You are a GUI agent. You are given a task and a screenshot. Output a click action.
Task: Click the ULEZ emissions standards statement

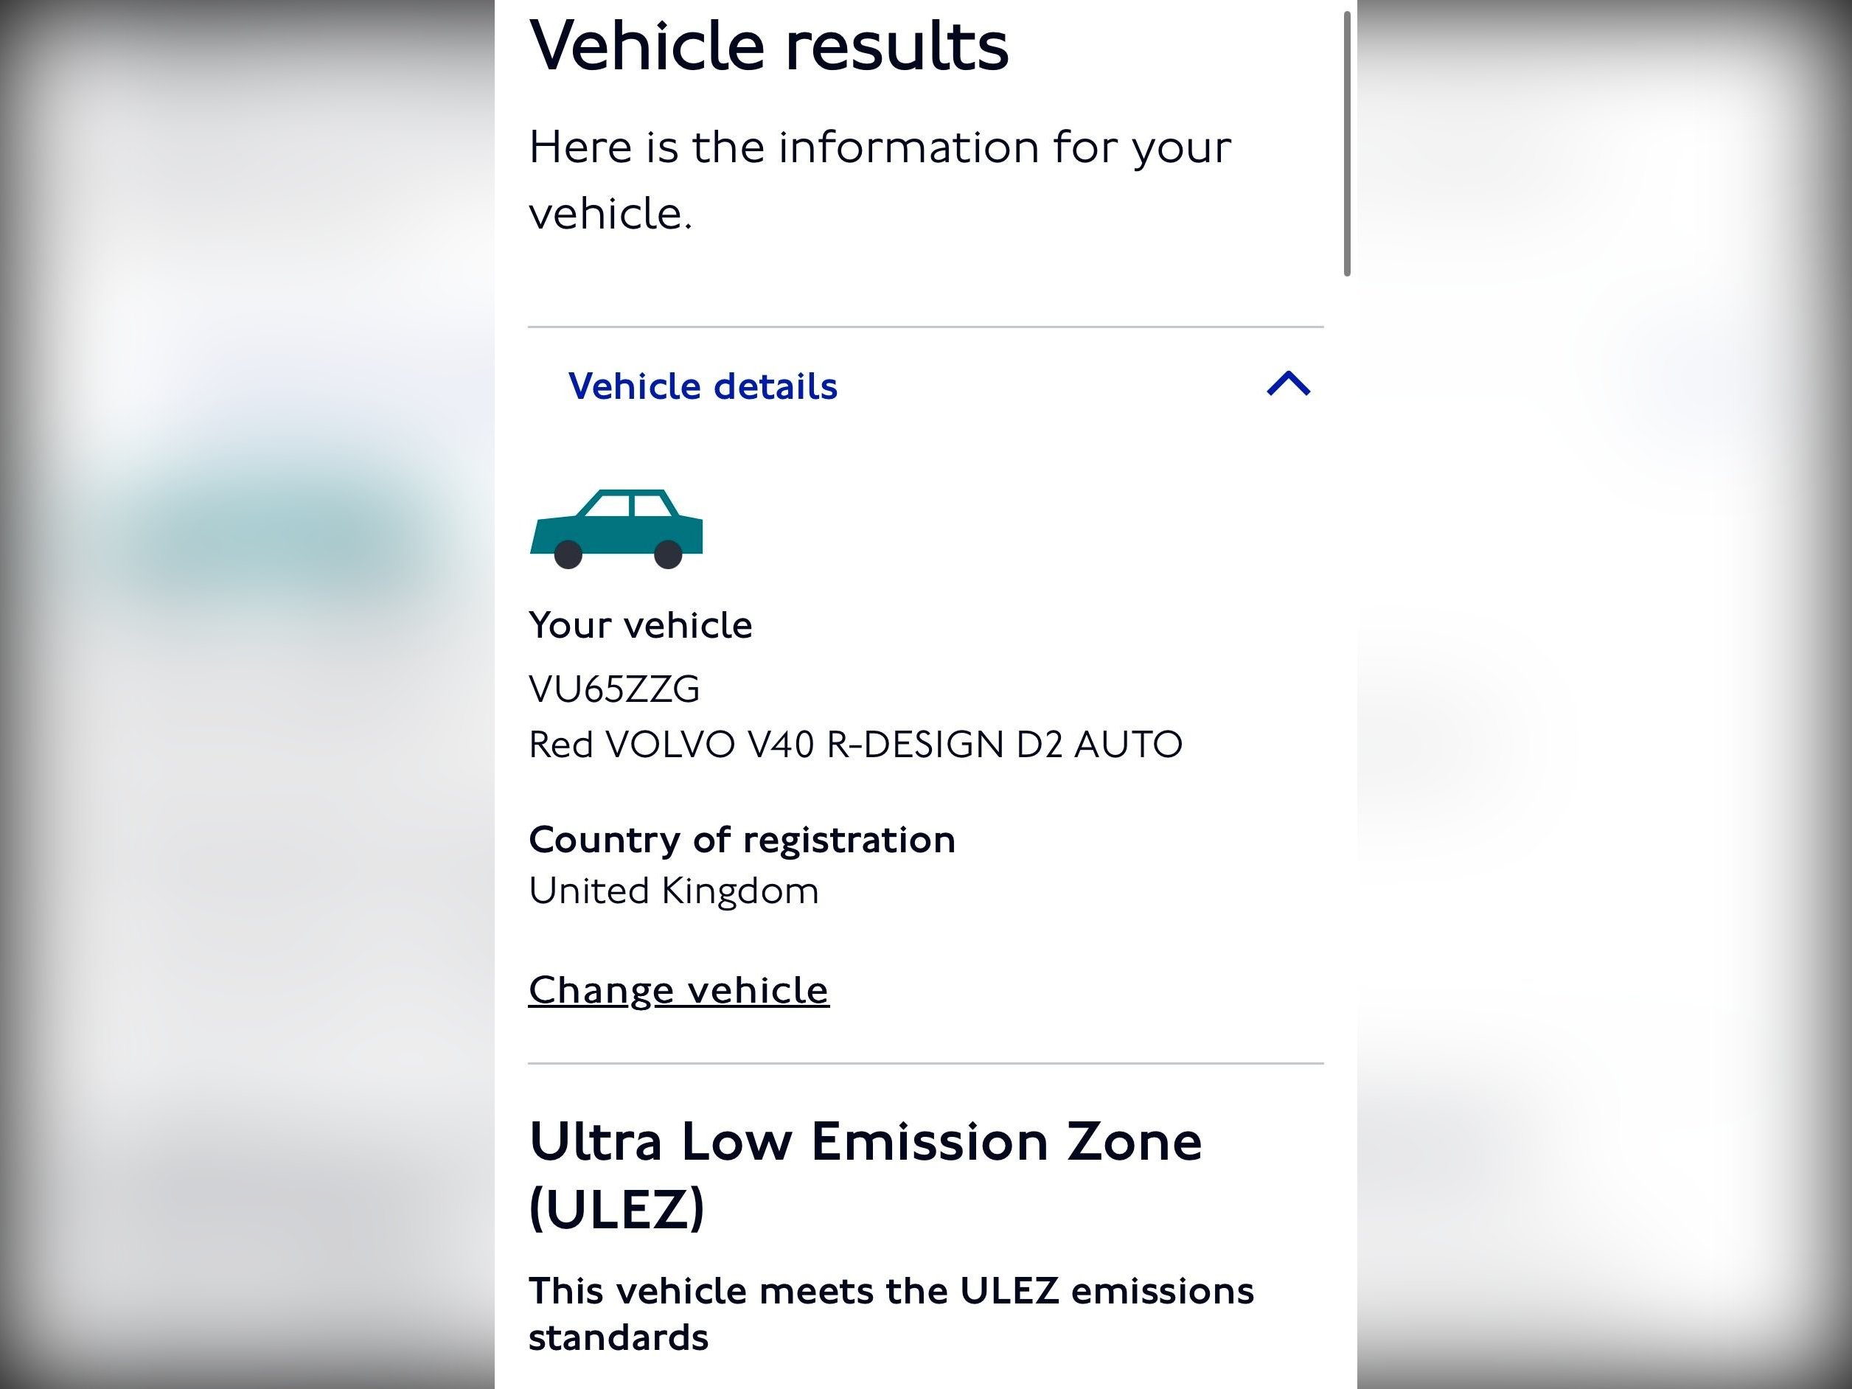(891, 1314)
